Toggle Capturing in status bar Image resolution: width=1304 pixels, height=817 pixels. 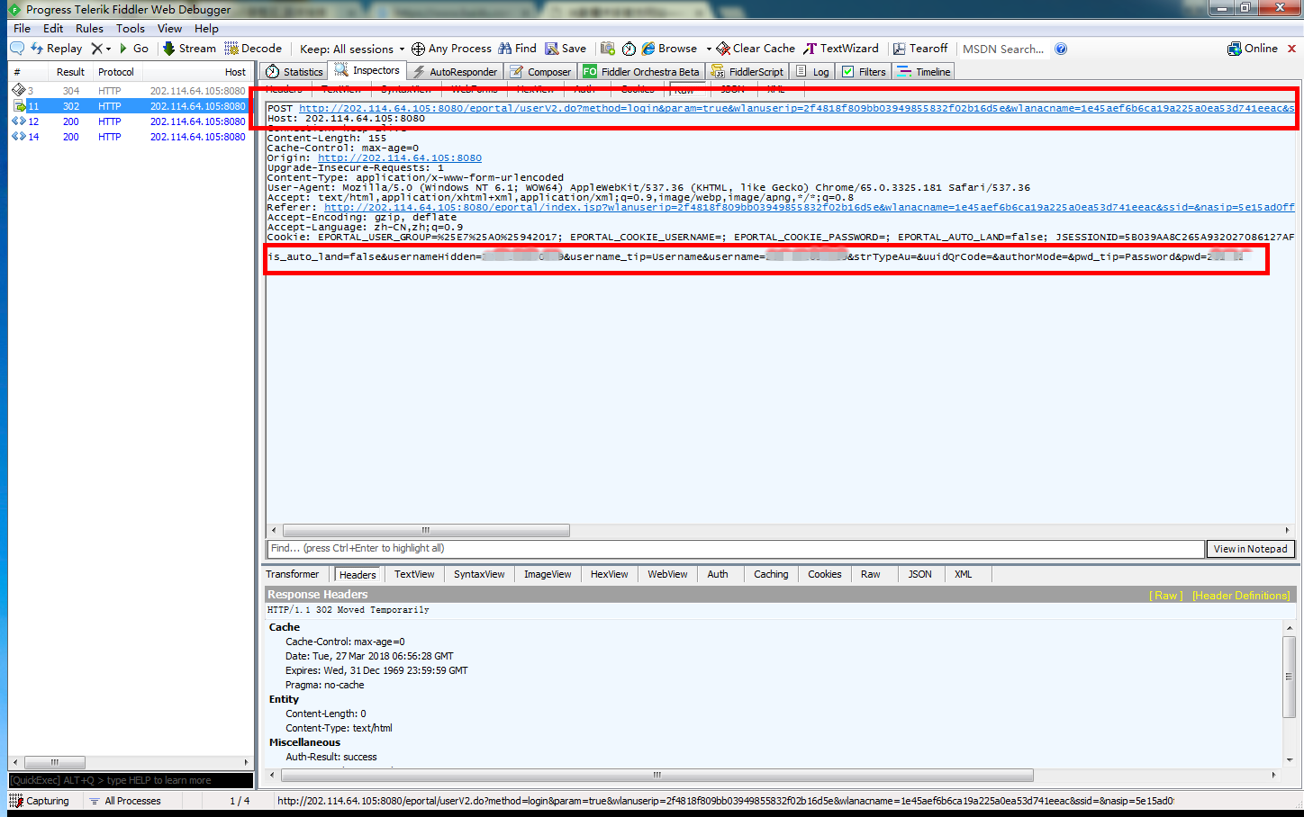(40, 801)
